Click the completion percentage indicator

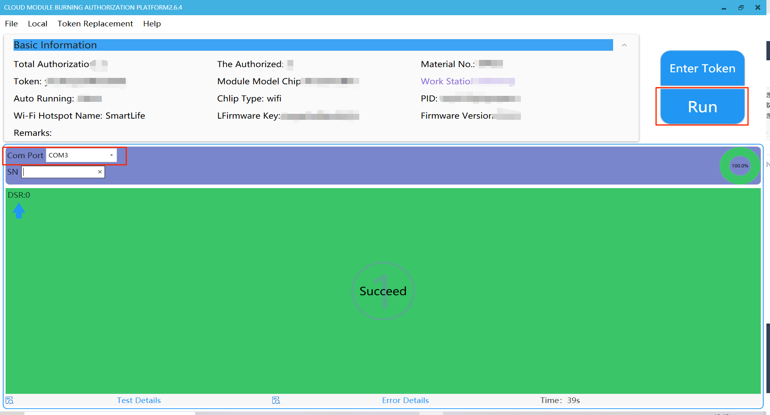click(x=740, y=165)
